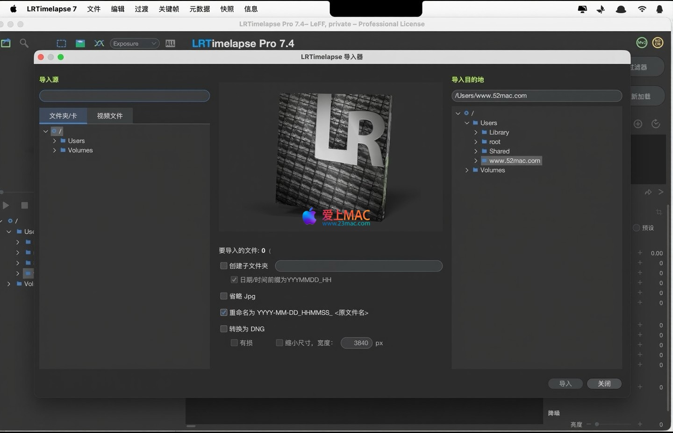Click the ALL toolbar icon
Viewport: 673px width, 433px height.
pos(170,43)
